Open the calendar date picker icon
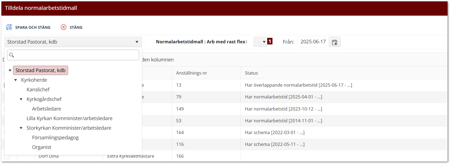450x164 pixels. (334, 42)
